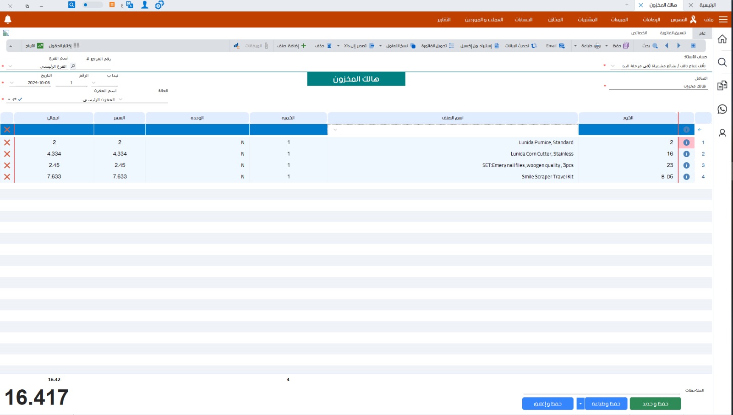Click the language translate icon

(130, 5)
